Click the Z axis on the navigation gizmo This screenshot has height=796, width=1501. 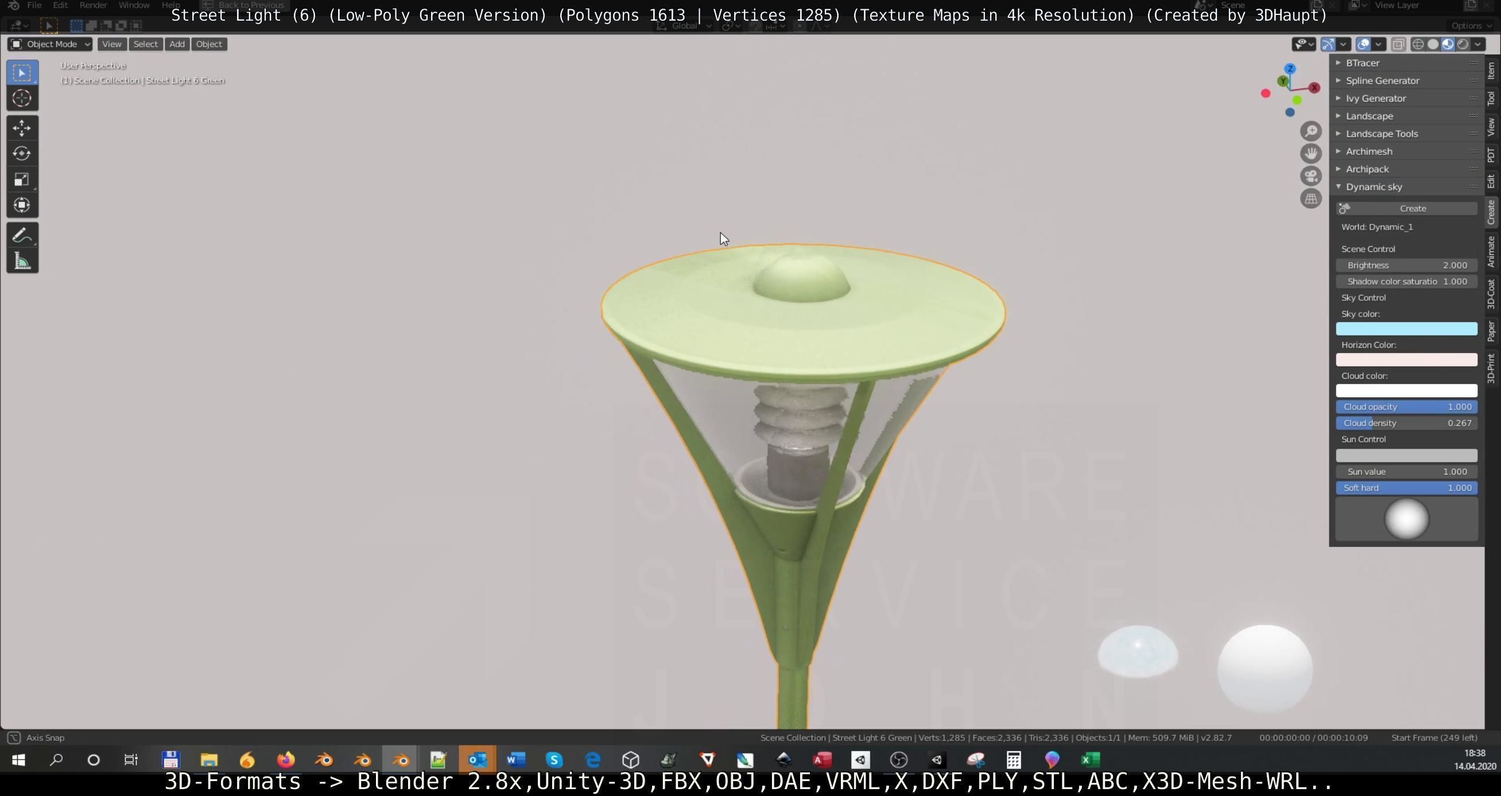(x=1290, y=69)
